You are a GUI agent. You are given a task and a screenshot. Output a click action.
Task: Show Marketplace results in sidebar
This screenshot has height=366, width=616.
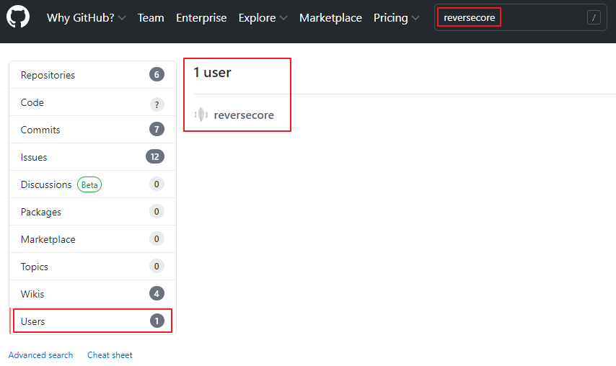93,239
